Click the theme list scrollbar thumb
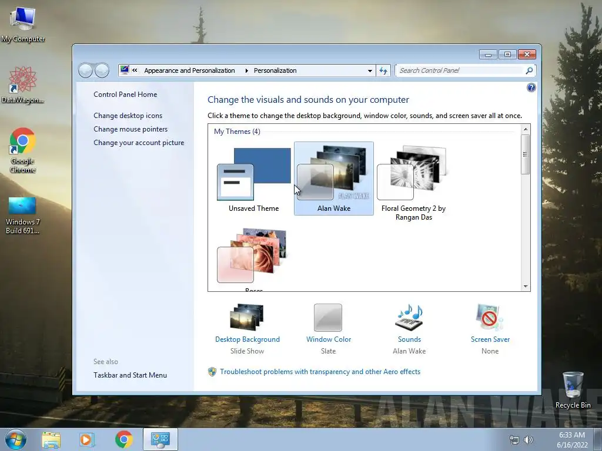The height and width of the screenshot is (451, 602). (x=526, y=154)
